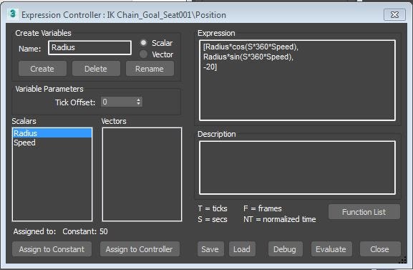Click the Rename variable button
Screen dimensions: 413x270
coord(150,69)
